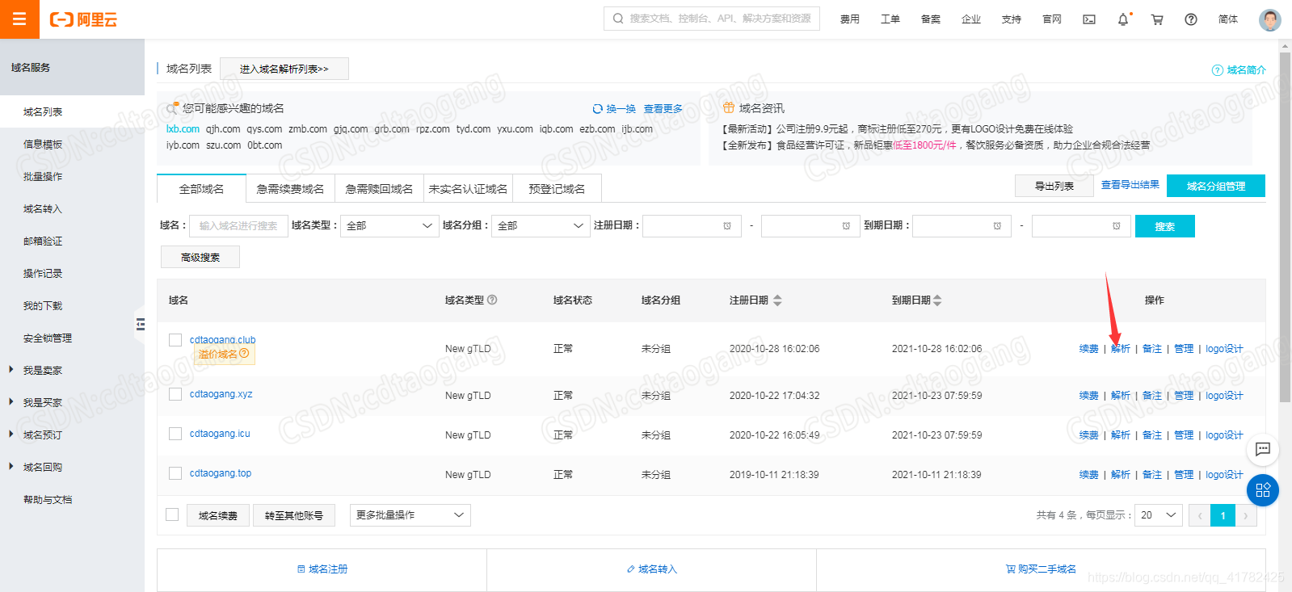This screenshot has height=592, width=1292.
Task: Open calendar for 到期日期 start date
Action: coord(997,226)
